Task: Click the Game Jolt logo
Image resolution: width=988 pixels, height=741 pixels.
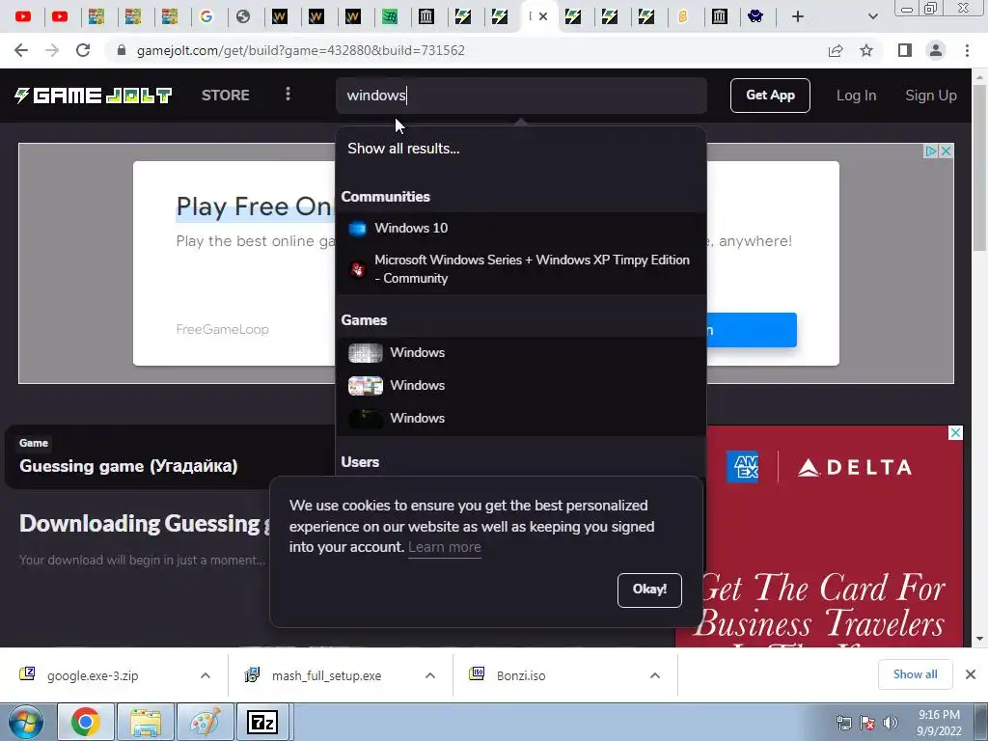Action: (x=94, y=96)
